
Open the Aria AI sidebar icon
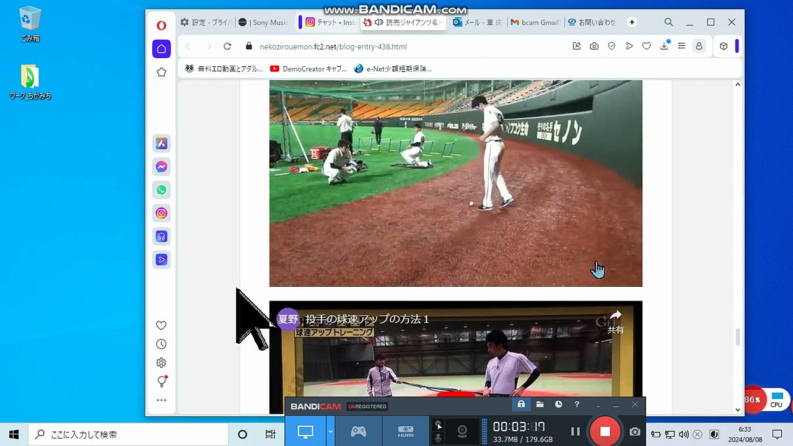(x=162, y=144)
